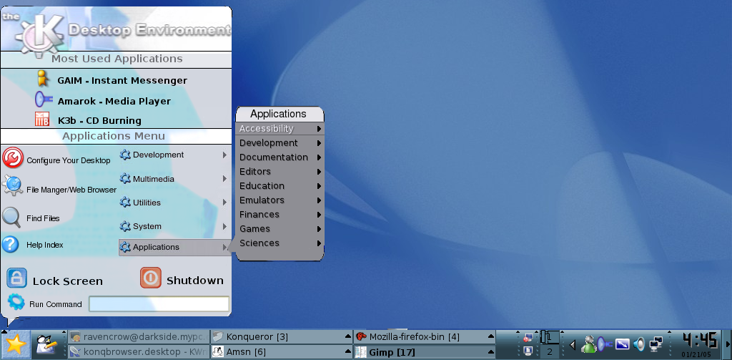Expand the Amsn [6] task group arrow

[348, 351]
